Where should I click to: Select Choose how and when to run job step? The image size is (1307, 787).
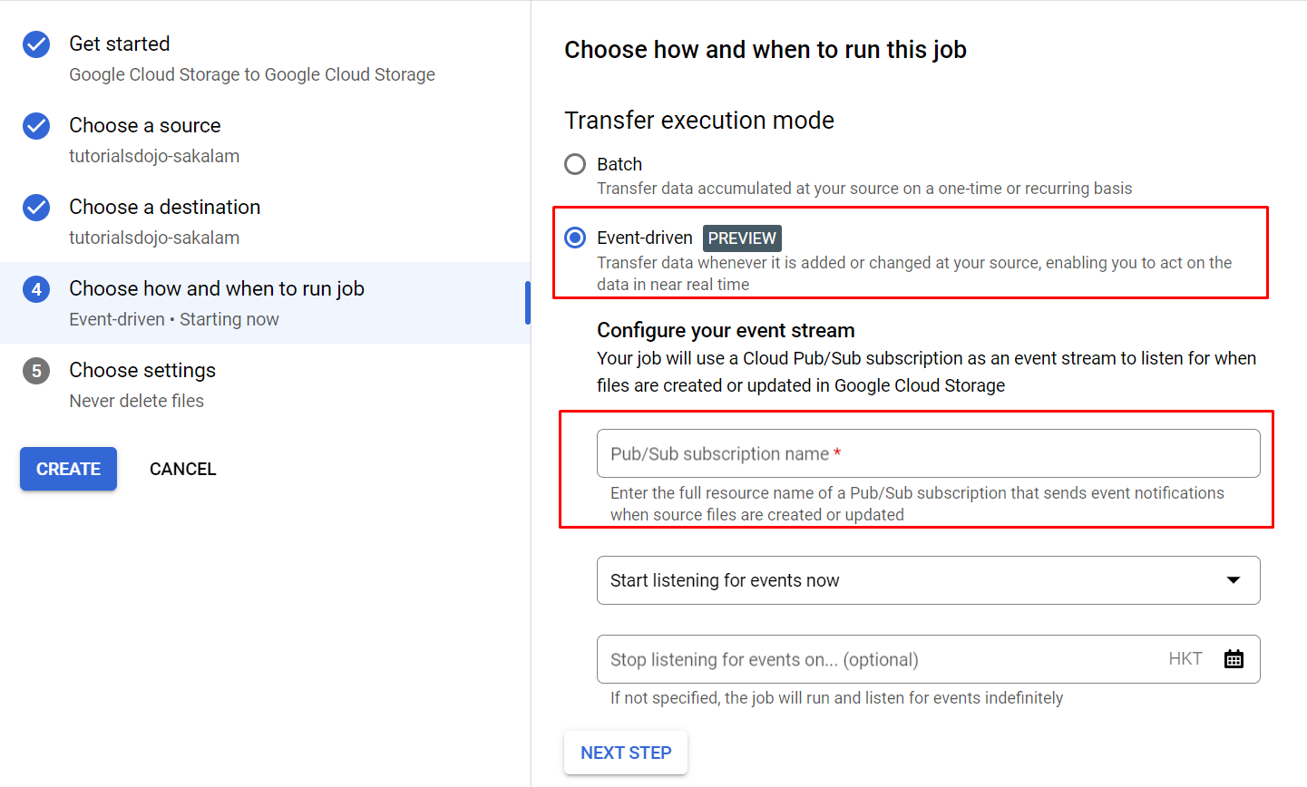click(217, 289)
